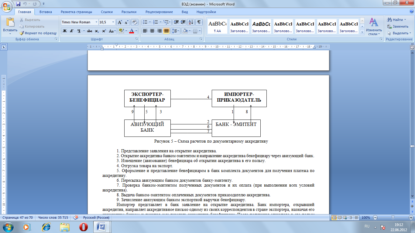
Task: Open the borders dropdown arrow
Action: click(200, 31)
